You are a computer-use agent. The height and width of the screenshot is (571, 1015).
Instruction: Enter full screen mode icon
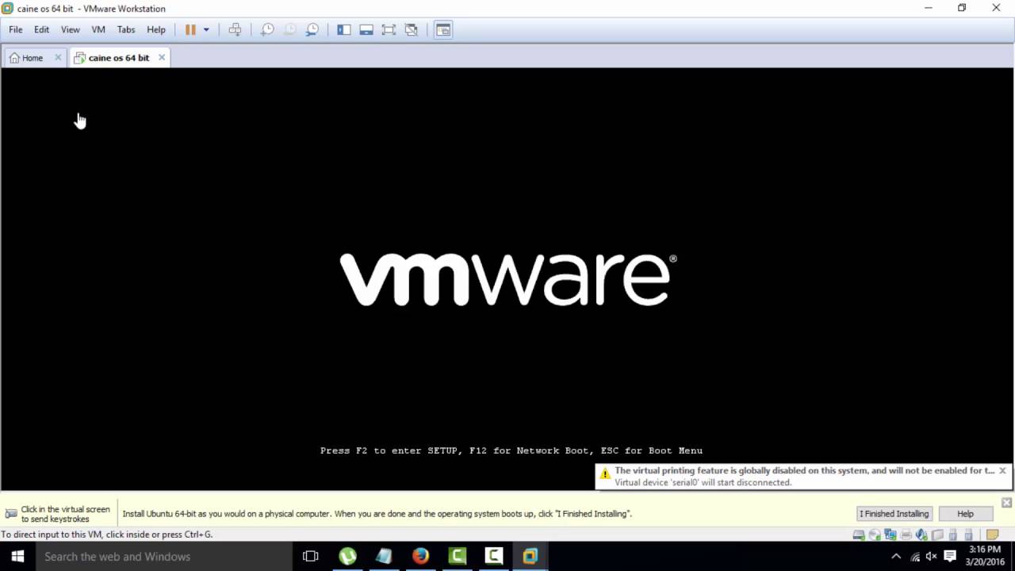[x=389, y=29]
